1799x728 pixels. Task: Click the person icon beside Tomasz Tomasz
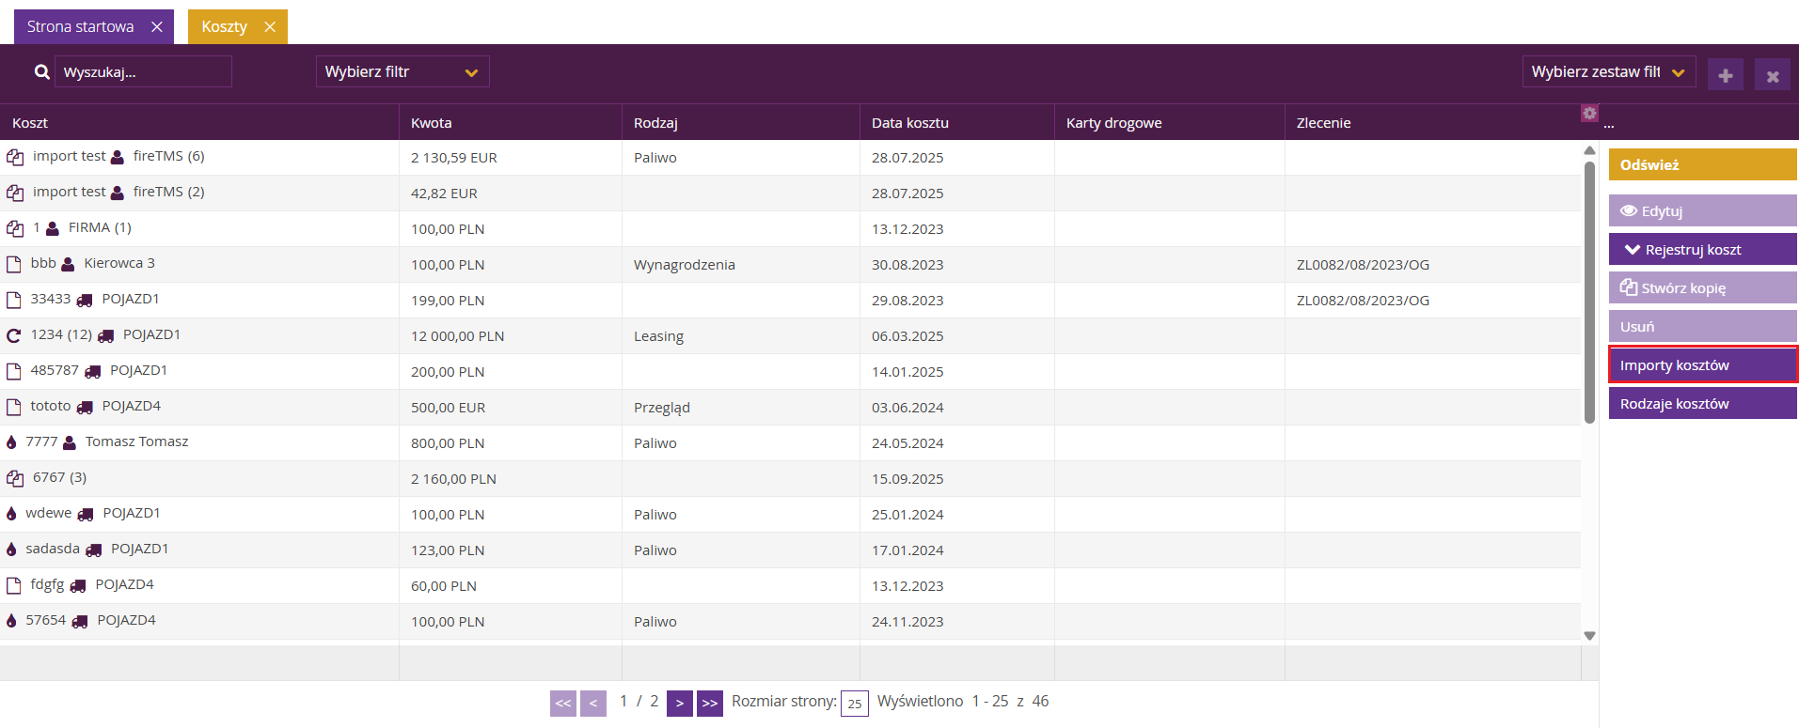[x=70, y=442]
